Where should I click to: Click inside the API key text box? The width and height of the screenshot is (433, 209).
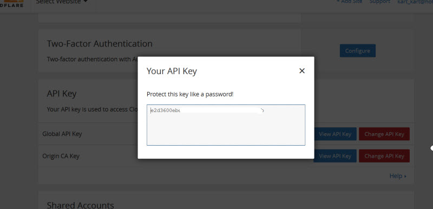click(x=226, y=125)
